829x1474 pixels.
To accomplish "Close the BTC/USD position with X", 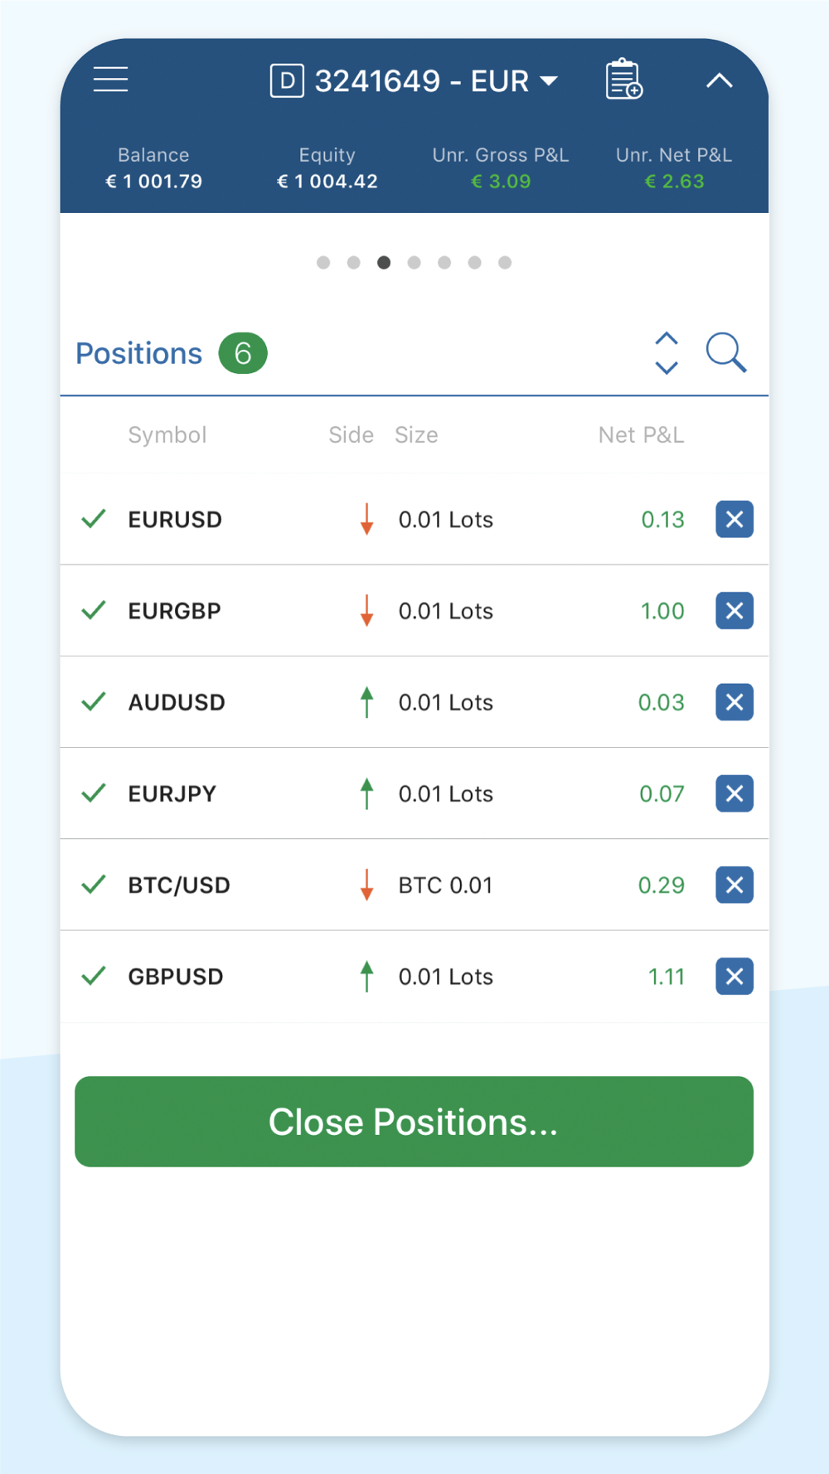I will click(x=734, y=885).
